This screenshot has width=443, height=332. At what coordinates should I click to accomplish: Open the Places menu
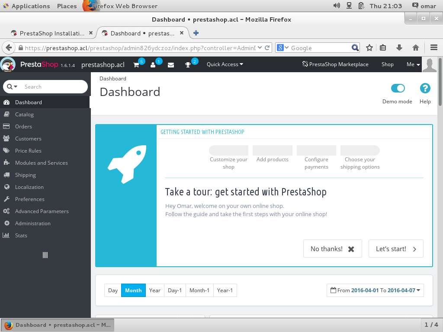[x=67, y=6]
